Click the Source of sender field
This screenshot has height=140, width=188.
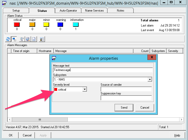[126, 89]
